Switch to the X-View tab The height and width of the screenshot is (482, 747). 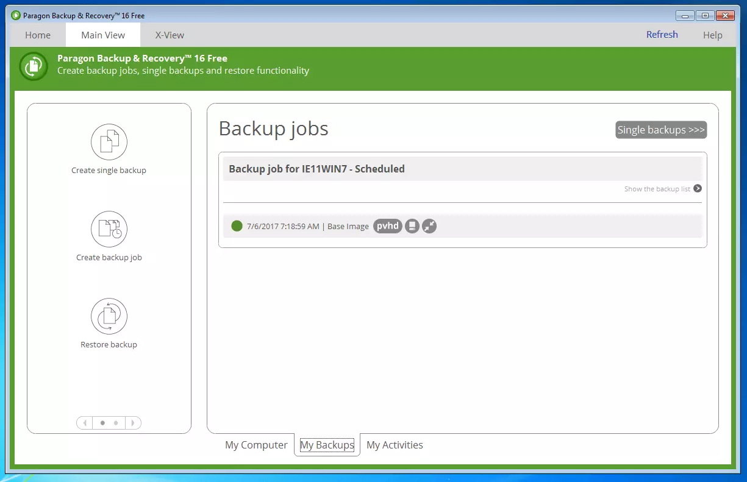point(170,35)
